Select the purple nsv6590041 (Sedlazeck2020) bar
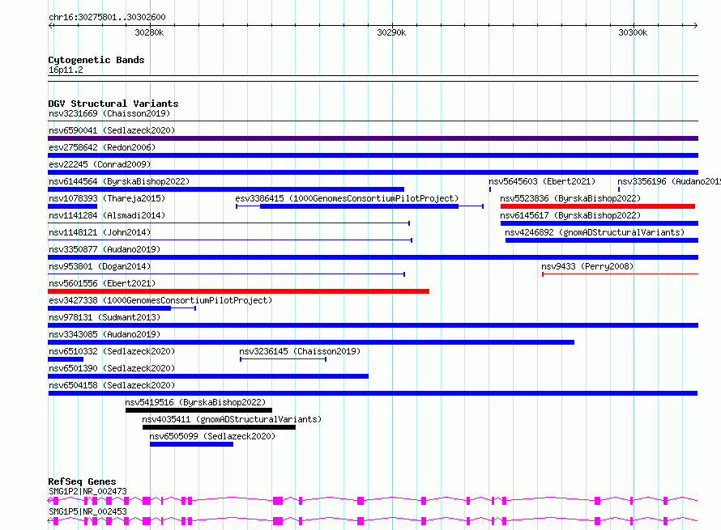Image resolution: width=721 pixels, height=530 pixels. point(373,138)
